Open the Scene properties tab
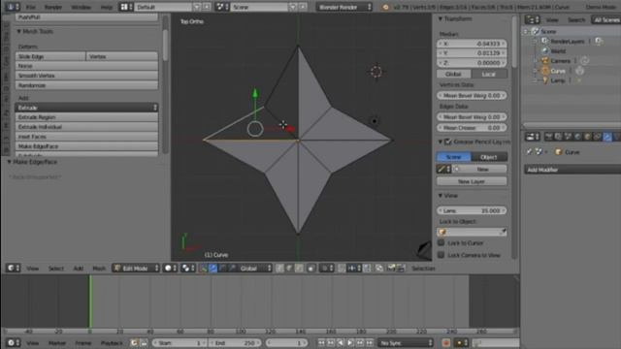Screen dimensions: 621x349 point(568,137)
